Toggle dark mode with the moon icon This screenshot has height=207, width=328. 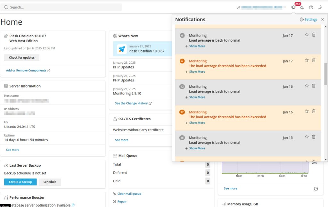(320, 7)
